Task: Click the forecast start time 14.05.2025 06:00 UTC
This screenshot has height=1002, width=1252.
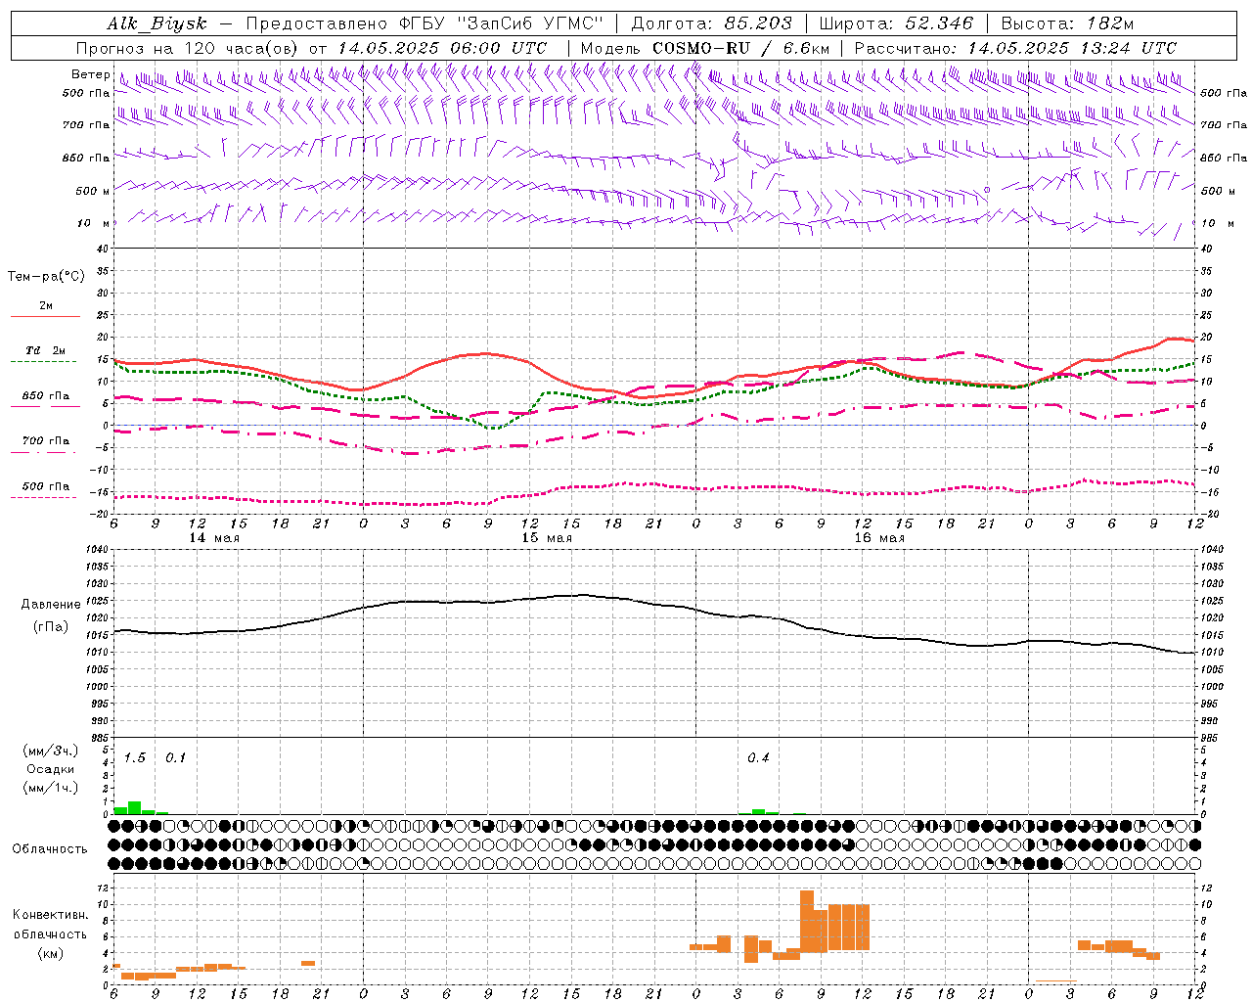Action: pos(442,48)
